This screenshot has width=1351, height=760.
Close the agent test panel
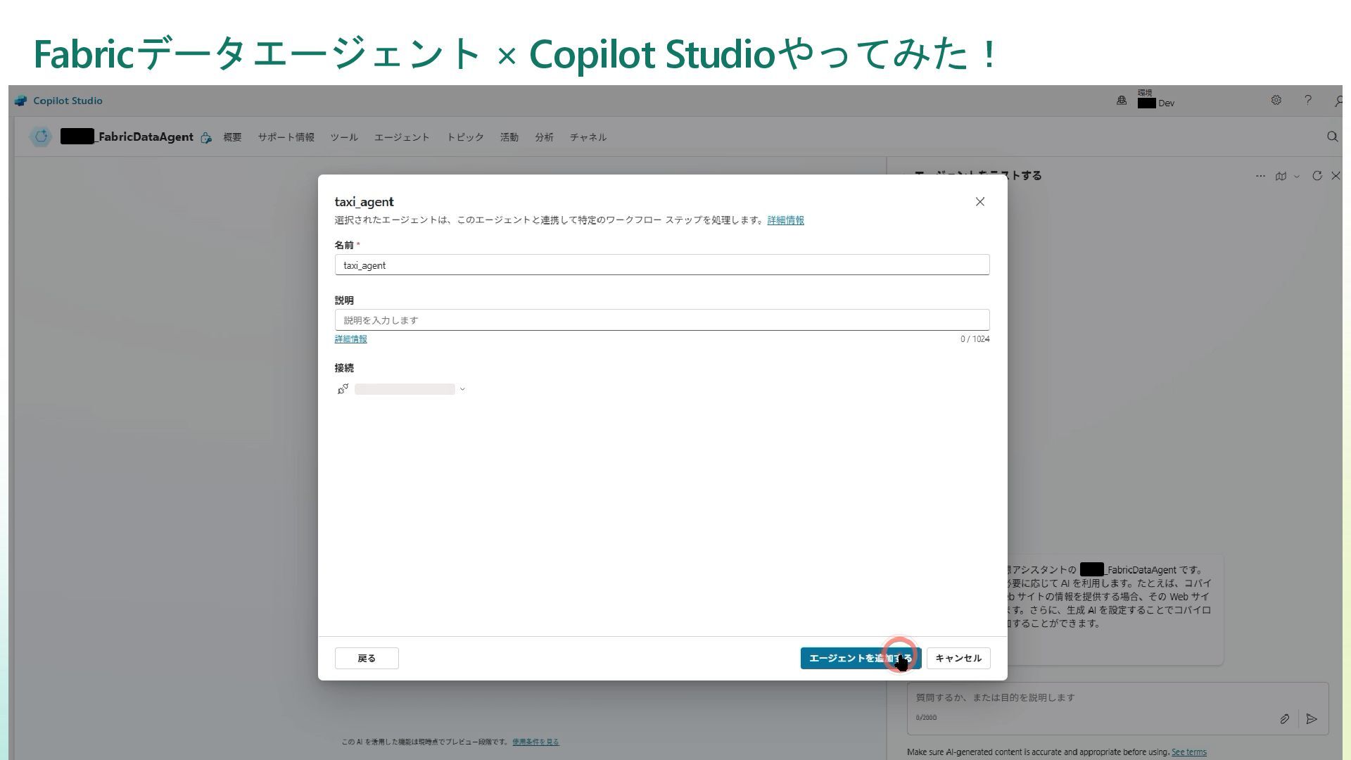1336,176
